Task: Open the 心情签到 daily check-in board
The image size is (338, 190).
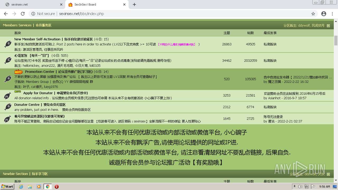Action: pyautogui.click(x=32, y=55)
